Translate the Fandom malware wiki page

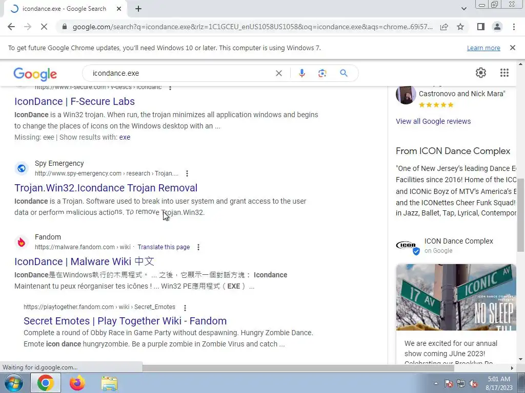tap(164, 247)
